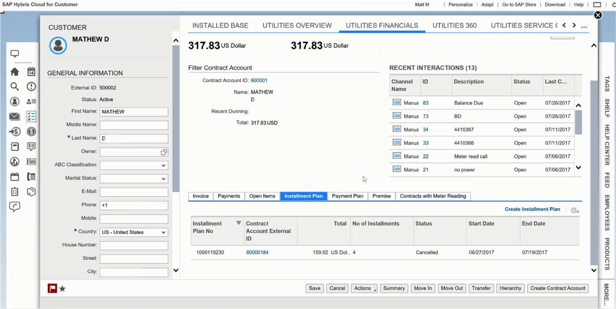The image size is (616, 309).
Task: Open the envelope mail icon
Action: point(15,116)
